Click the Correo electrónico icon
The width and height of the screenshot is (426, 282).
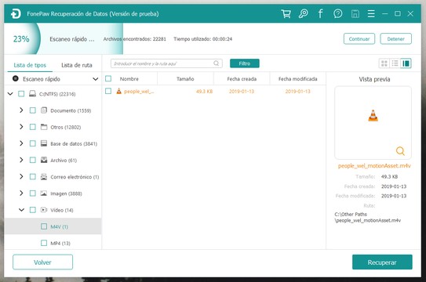(44, 177)
